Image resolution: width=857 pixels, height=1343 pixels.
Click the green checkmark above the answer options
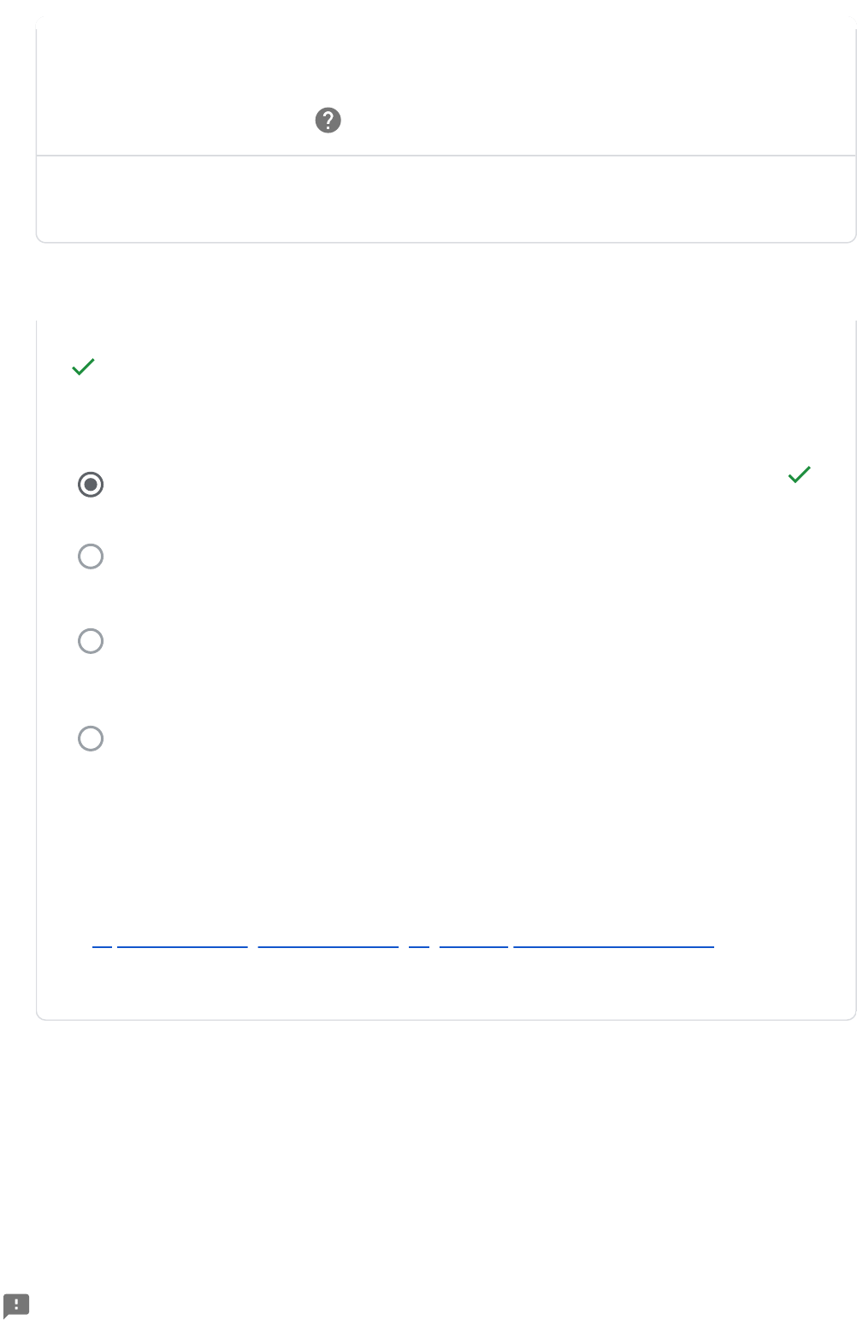coord(83,367)
